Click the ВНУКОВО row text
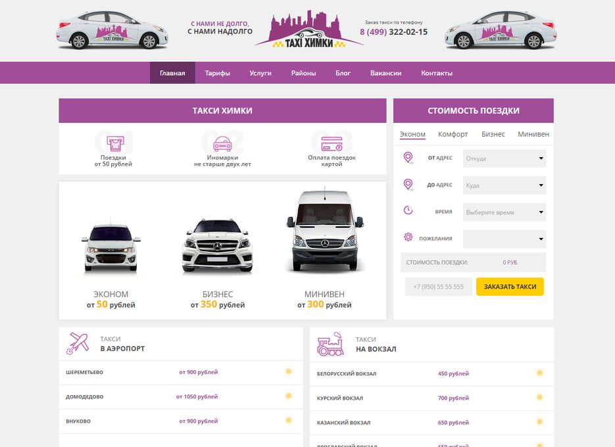Screen dimensions: 615x447 (78, 421)
